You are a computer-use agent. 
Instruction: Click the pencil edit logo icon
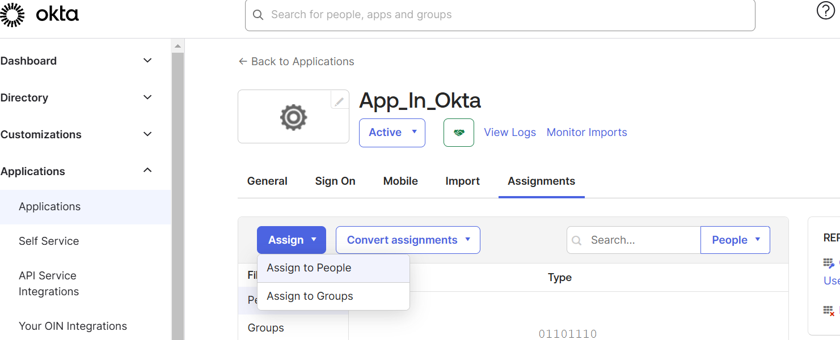[x=339, y=101]
